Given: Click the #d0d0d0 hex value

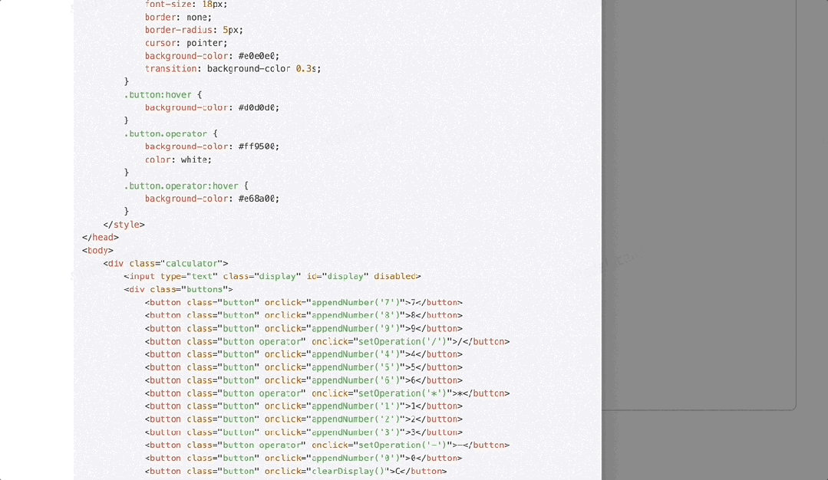Looking at the screenshot, I should tap(259, 108).
